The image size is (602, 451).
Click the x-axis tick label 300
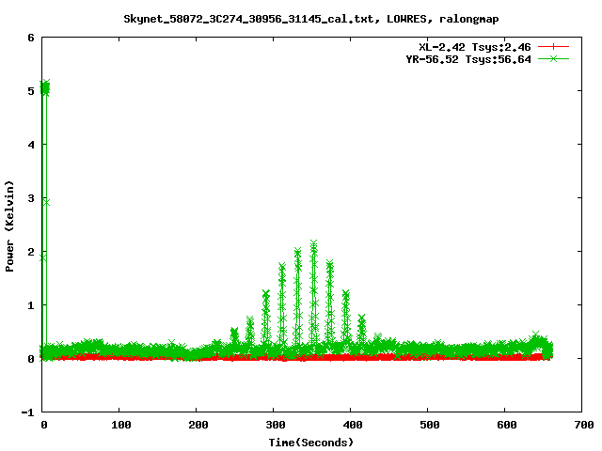click(276, 425)
